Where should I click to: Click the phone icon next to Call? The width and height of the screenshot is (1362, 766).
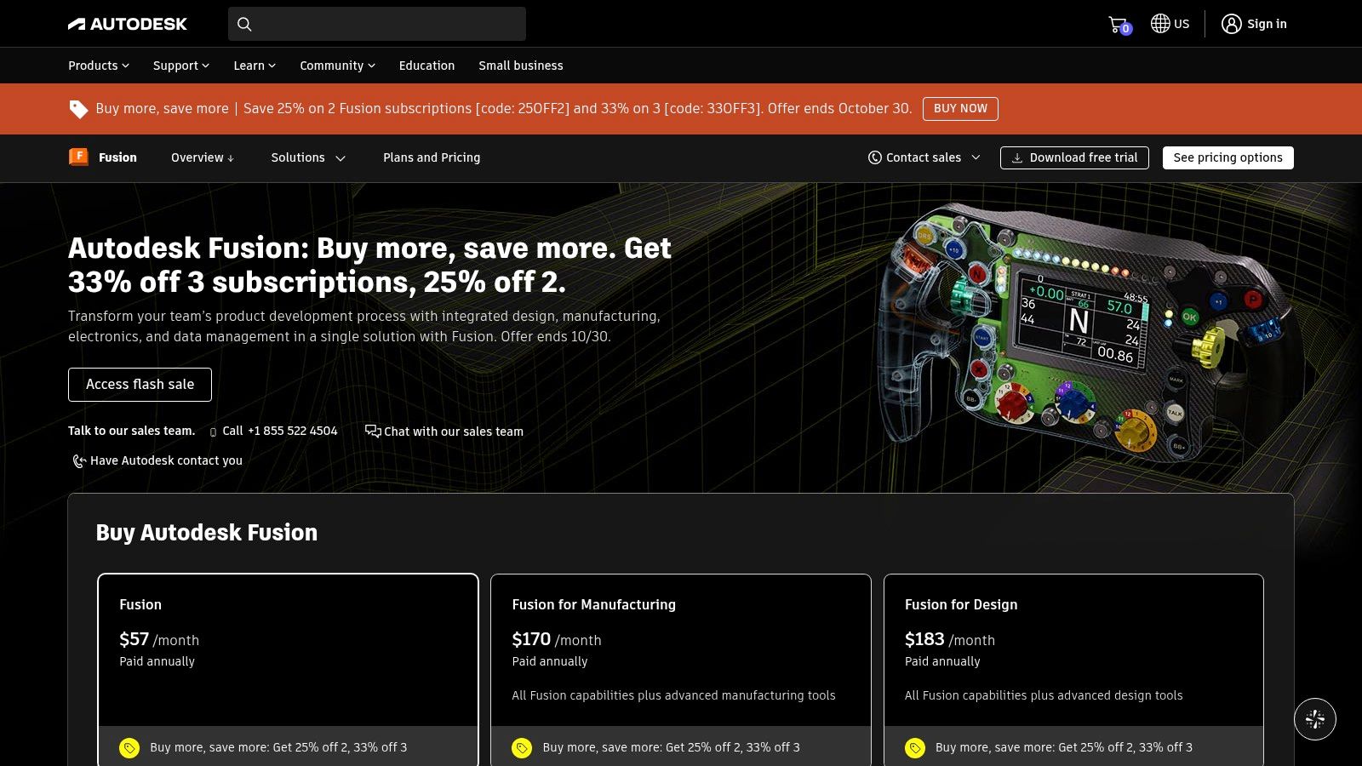(213, 432)
